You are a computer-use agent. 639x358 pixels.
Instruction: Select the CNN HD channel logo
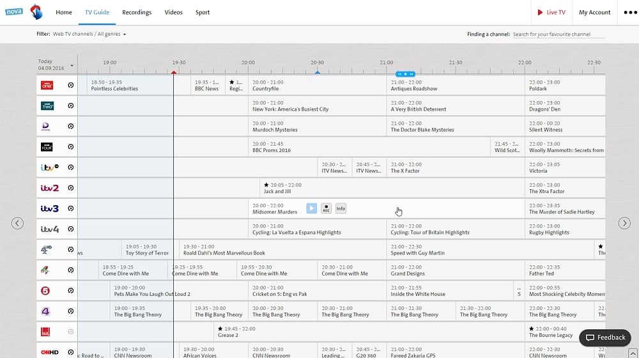coord(50,352)
